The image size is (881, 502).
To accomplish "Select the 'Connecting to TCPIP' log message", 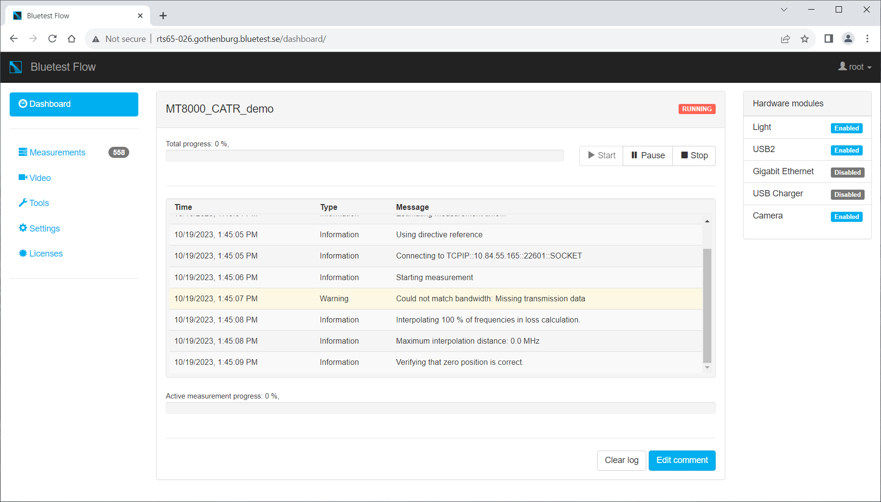I will pos(489,256).
